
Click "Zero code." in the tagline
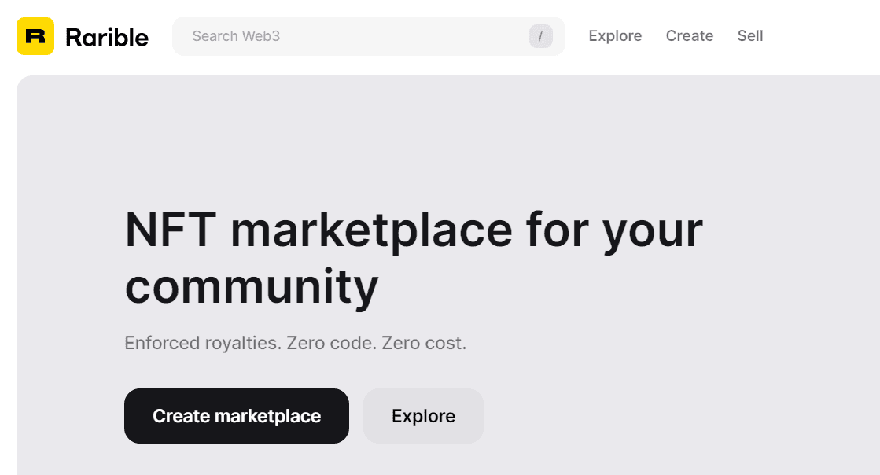(331, 344)
